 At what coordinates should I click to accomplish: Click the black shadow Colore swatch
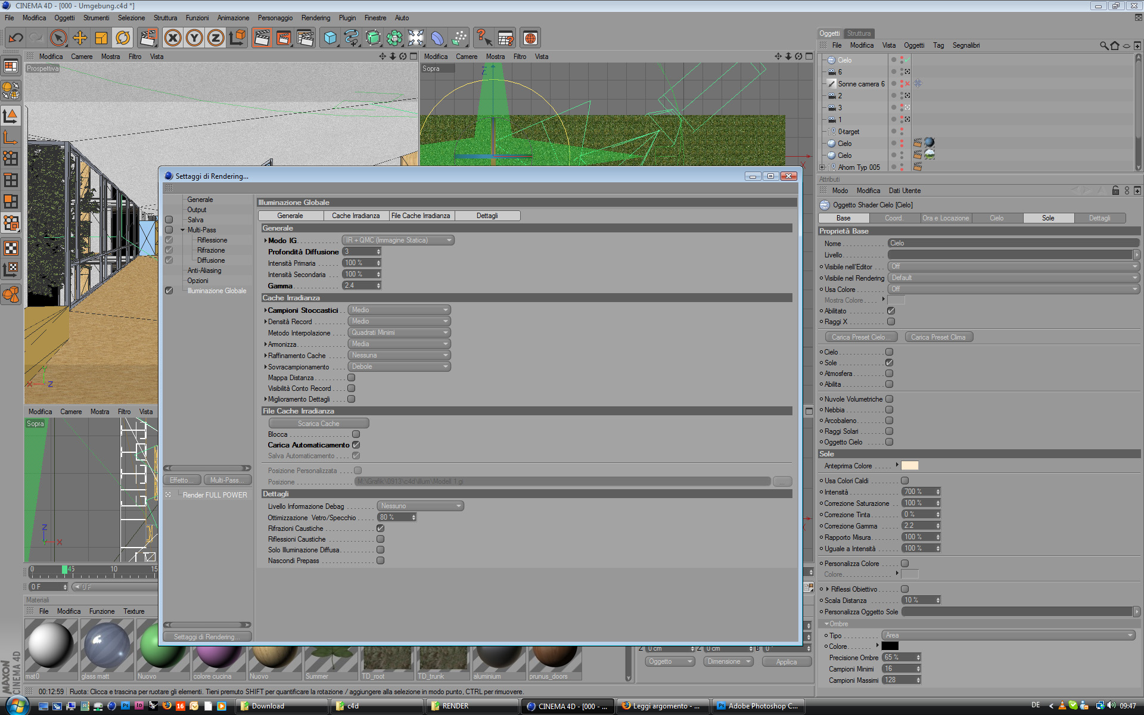coord(890,646)
